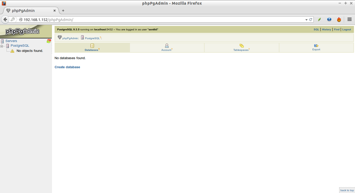Open the Find link in top bar
This screenshot has width=355, height=193.
coord(337,30)
